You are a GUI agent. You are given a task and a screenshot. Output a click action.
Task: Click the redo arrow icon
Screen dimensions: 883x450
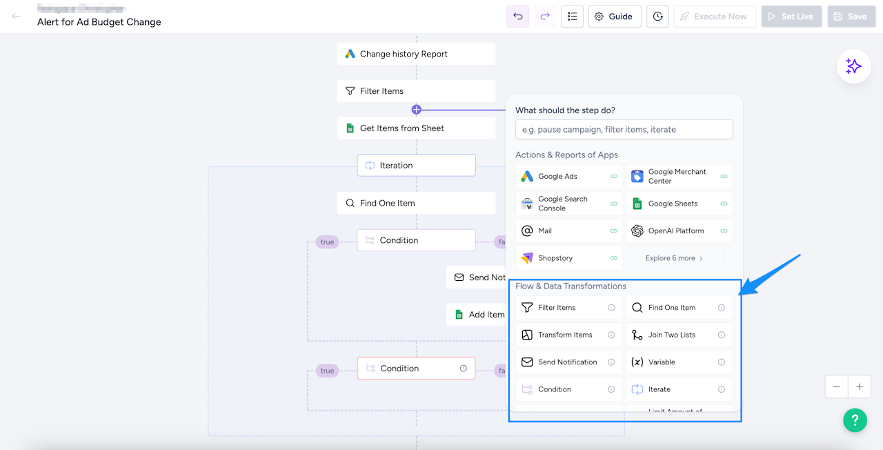[545, 17]
